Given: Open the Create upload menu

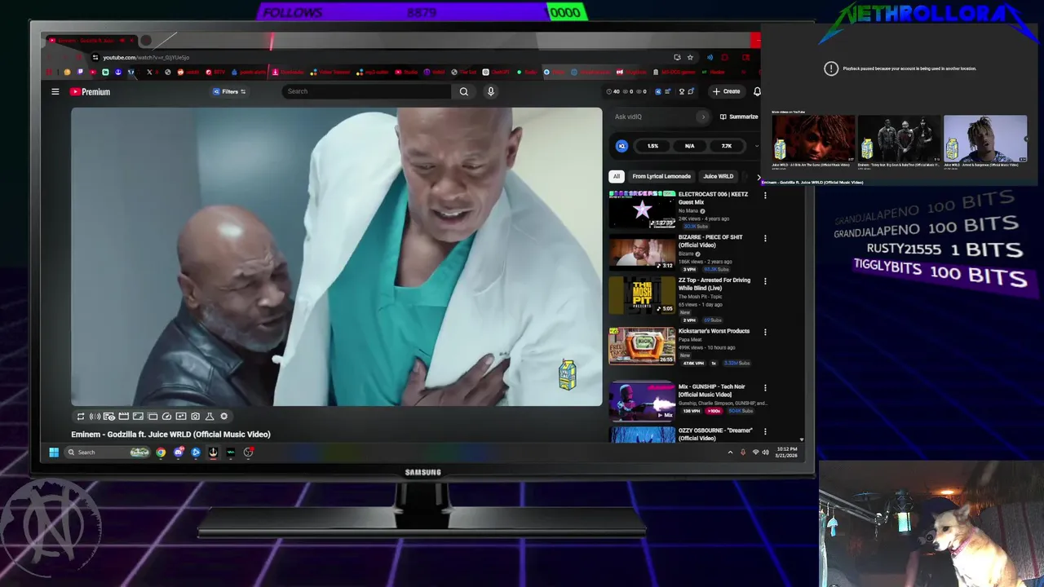Looking at the screenshot, I should point(727,91).
